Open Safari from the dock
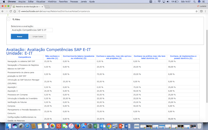 (x=27, y=126)
